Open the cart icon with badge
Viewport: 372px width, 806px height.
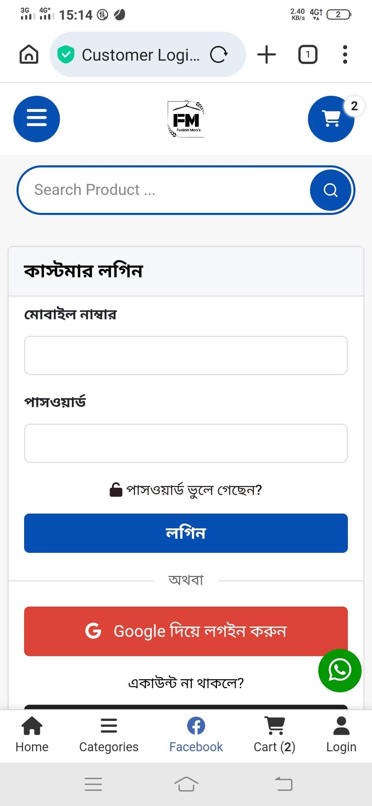(331, 119)
